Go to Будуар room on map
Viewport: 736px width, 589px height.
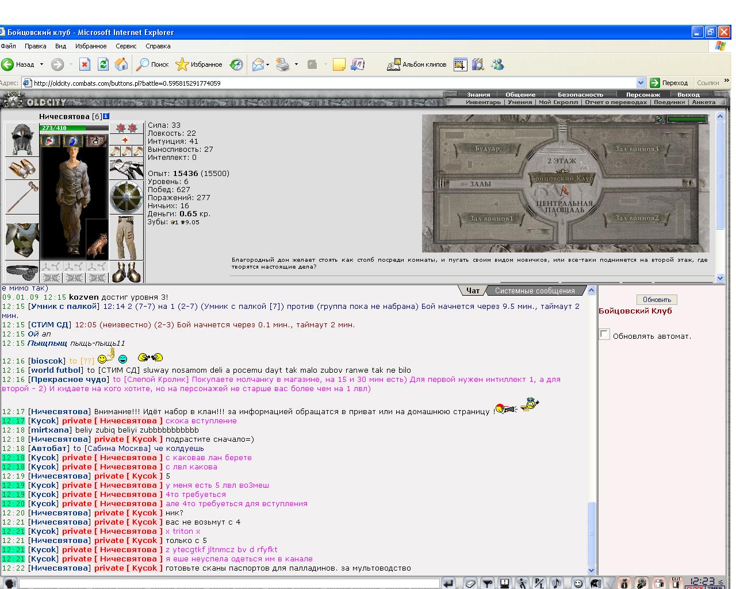488,148
